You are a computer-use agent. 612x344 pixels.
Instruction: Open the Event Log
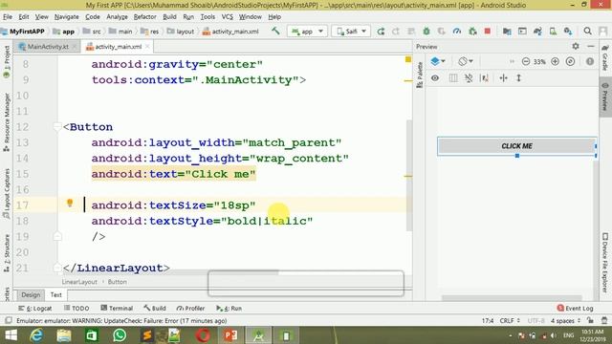pyautogui.click(x=575, y=308)
